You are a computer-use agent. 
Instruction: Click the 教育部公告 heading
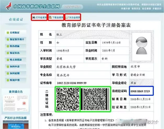click(x=16, y=92)
